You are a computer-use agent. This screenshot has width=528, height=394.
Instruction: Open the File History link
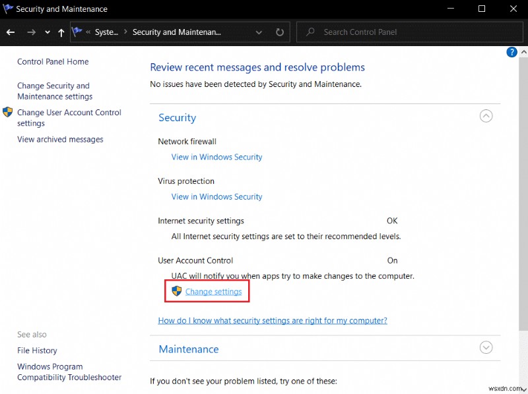coord(37,351)
